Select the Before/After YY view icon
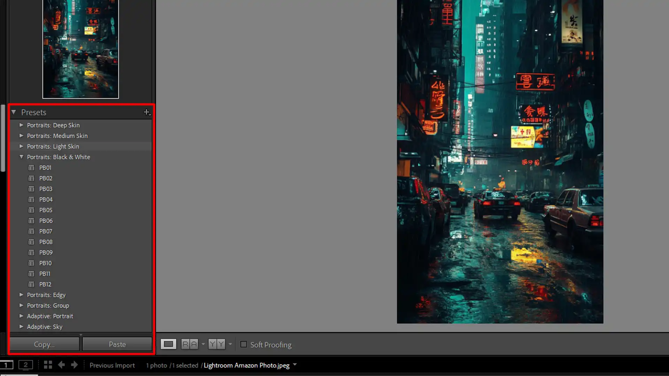 (217, 344)
